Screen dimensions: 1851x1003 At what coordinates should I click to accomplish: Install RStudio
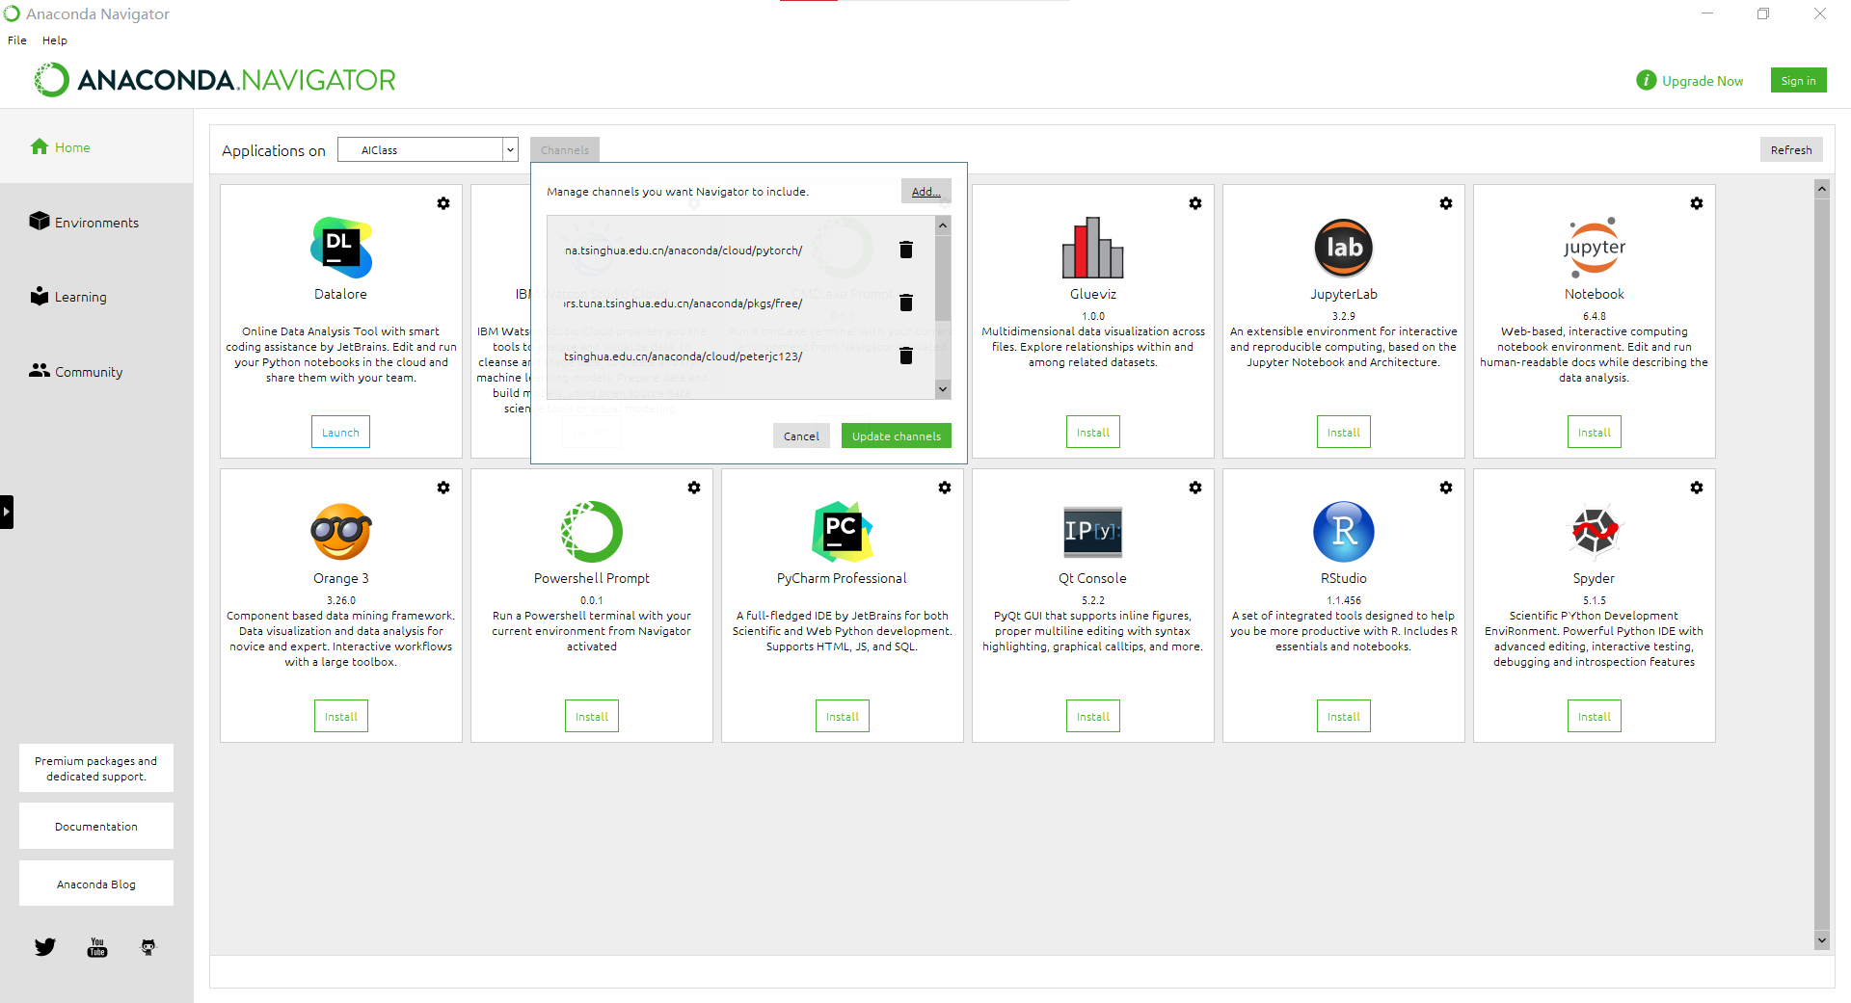(x=1344, y=717)
